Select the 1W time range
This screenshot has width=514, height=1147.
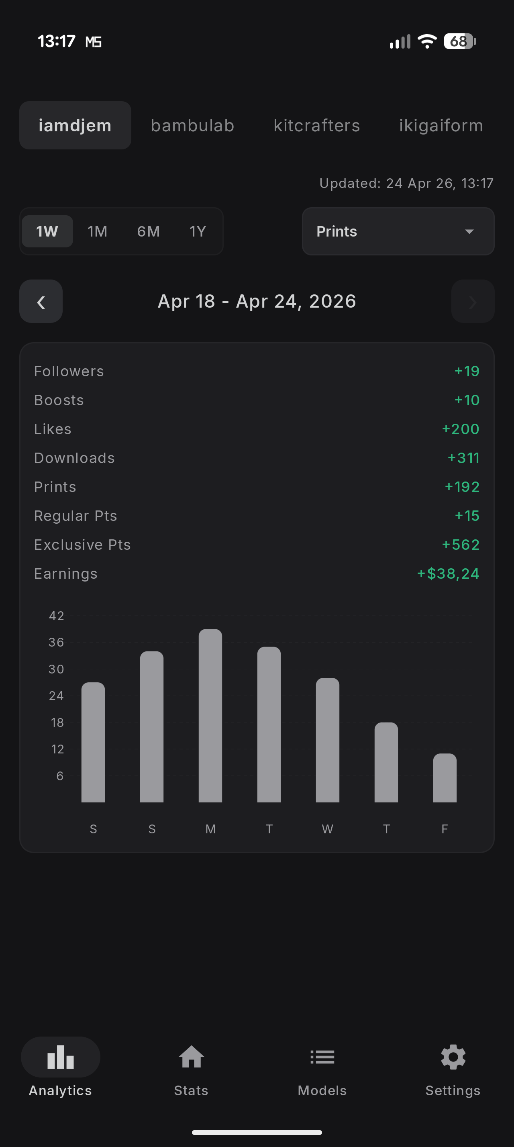tap(47, 232)
